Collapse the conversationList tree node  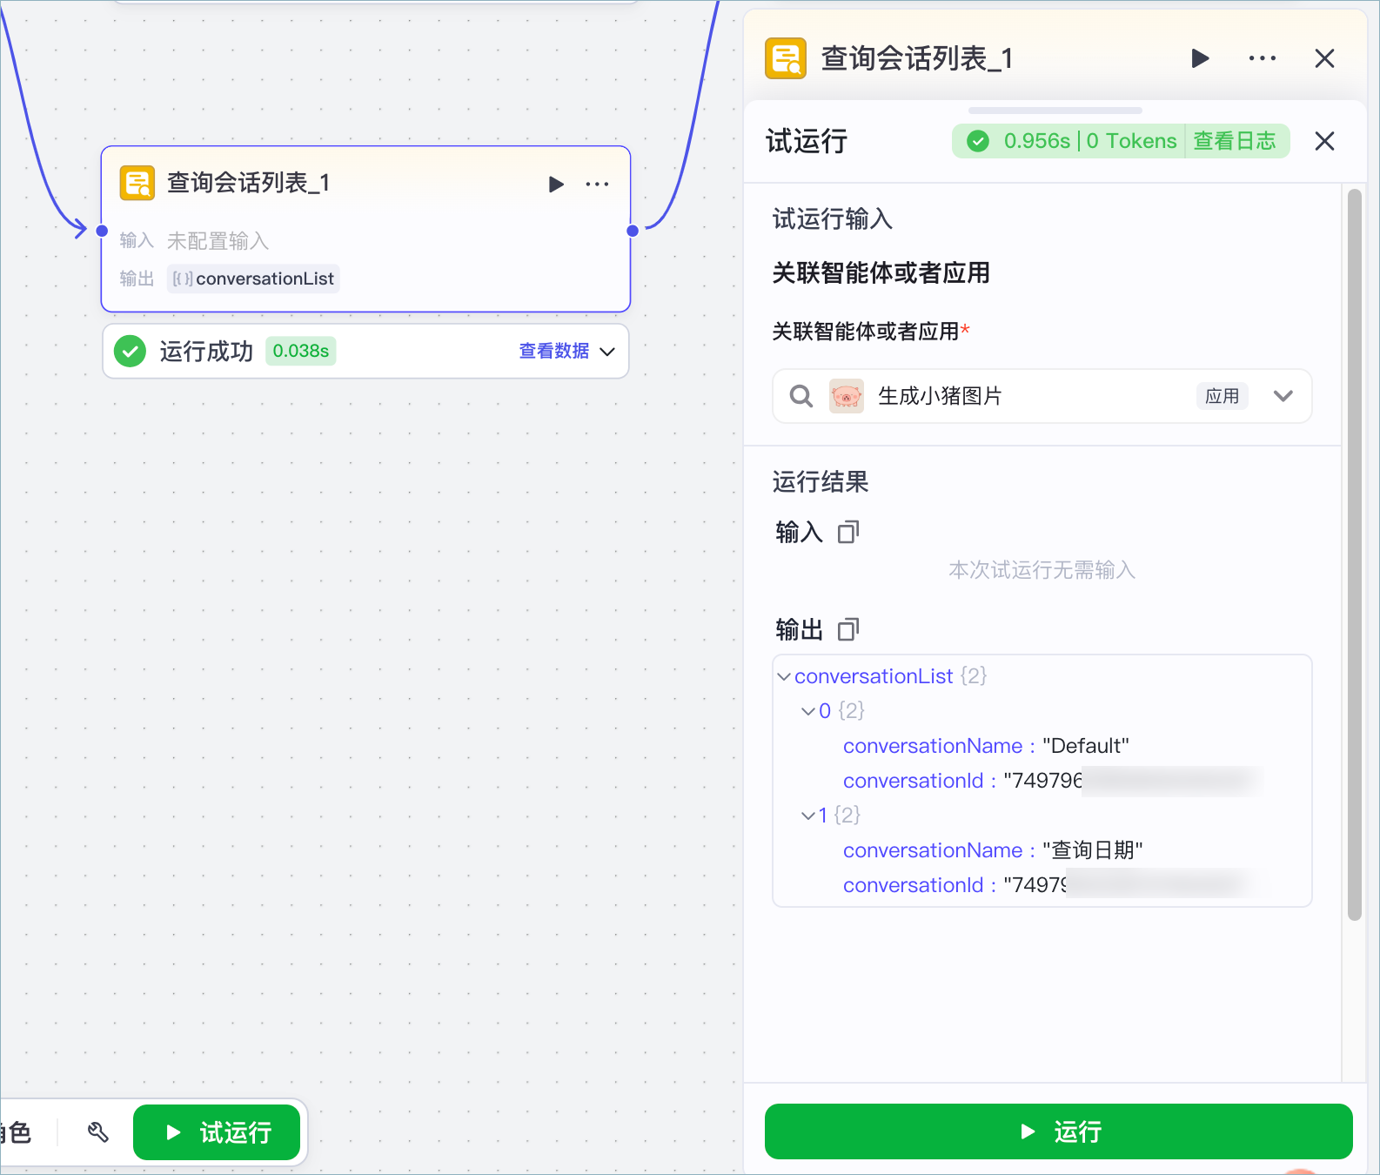tap(784, 676)
